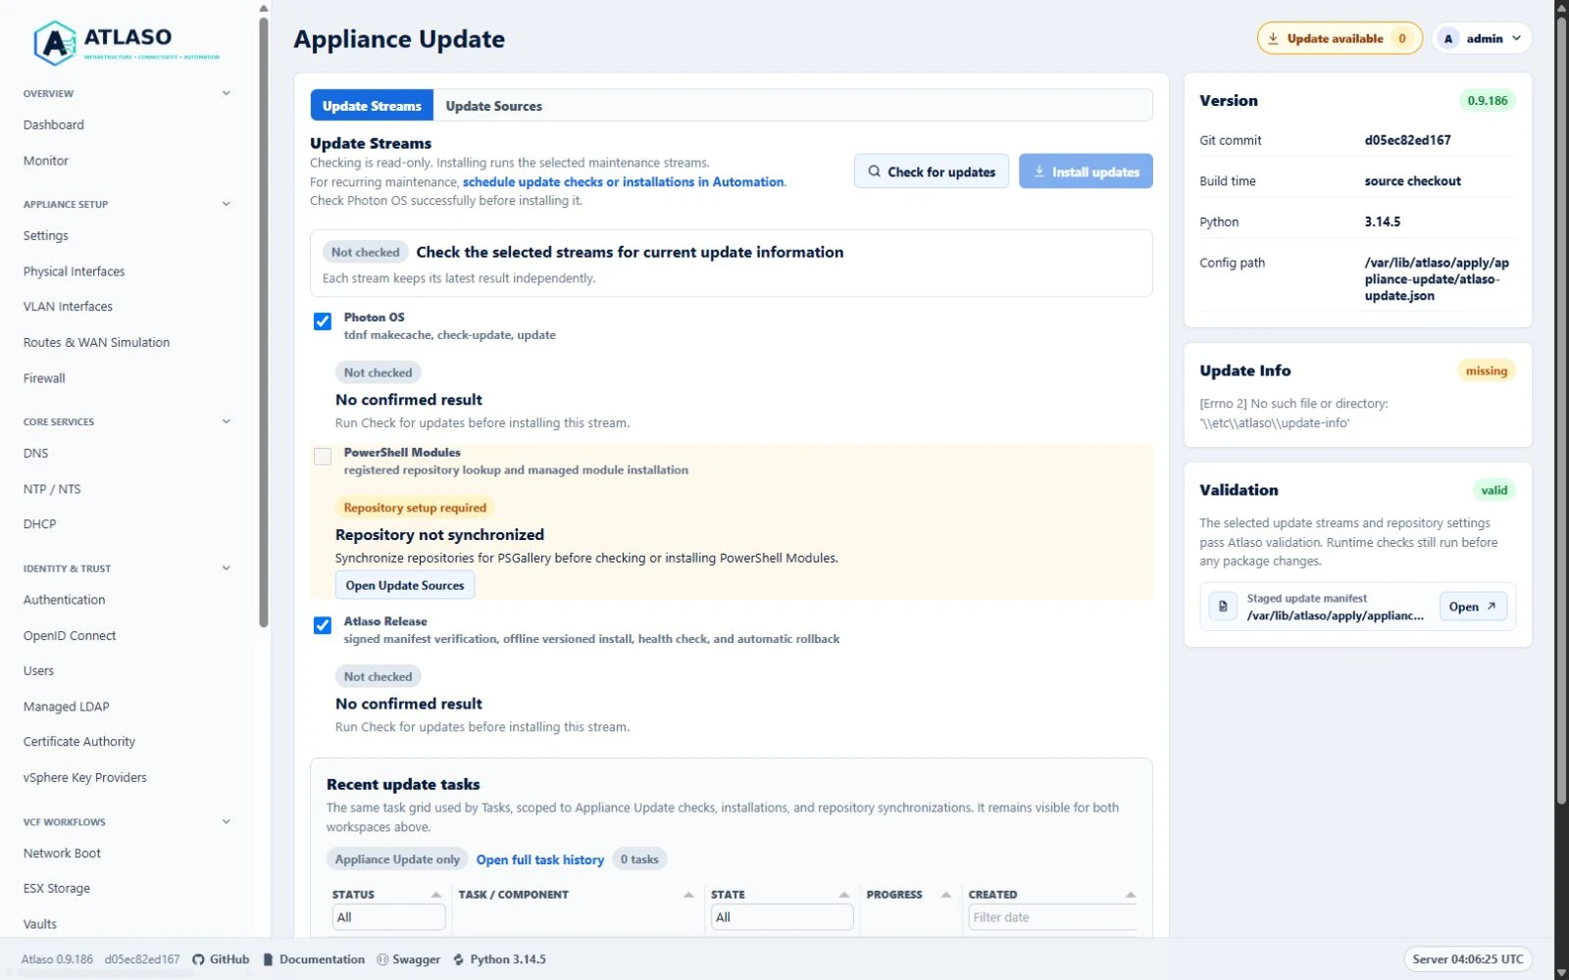Sort by CREATED column arrow
1569x980 pixels.
(x=1131, y=895)
